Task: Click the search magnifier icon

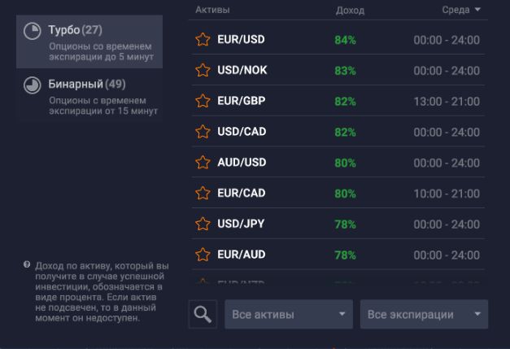Action: [x=201, y=314]
